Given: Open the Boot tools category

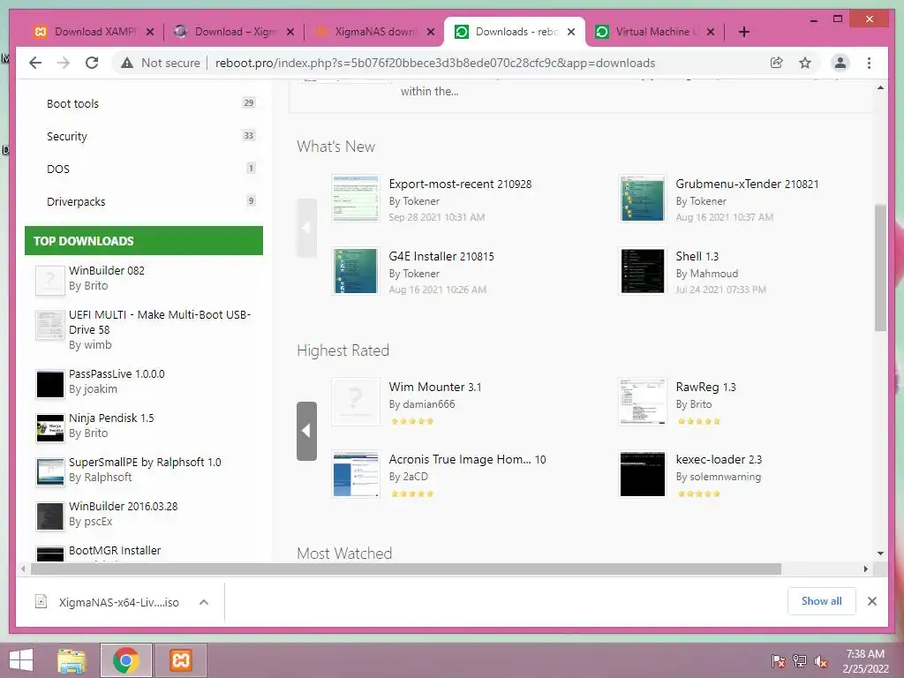Looking at the screenshot, I should [x=72, y=104].
